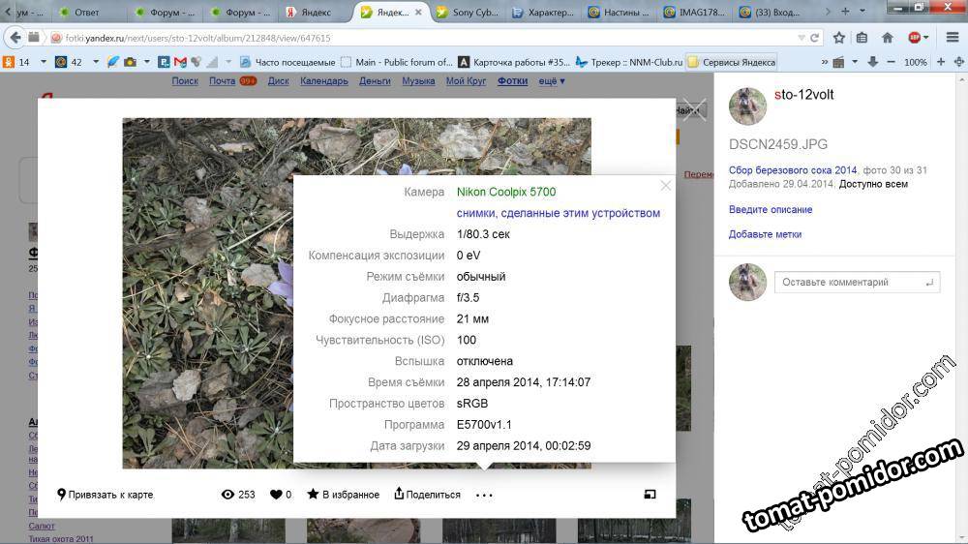
Task: Add photo to favorites with star icon
Action: click(313, 495)
